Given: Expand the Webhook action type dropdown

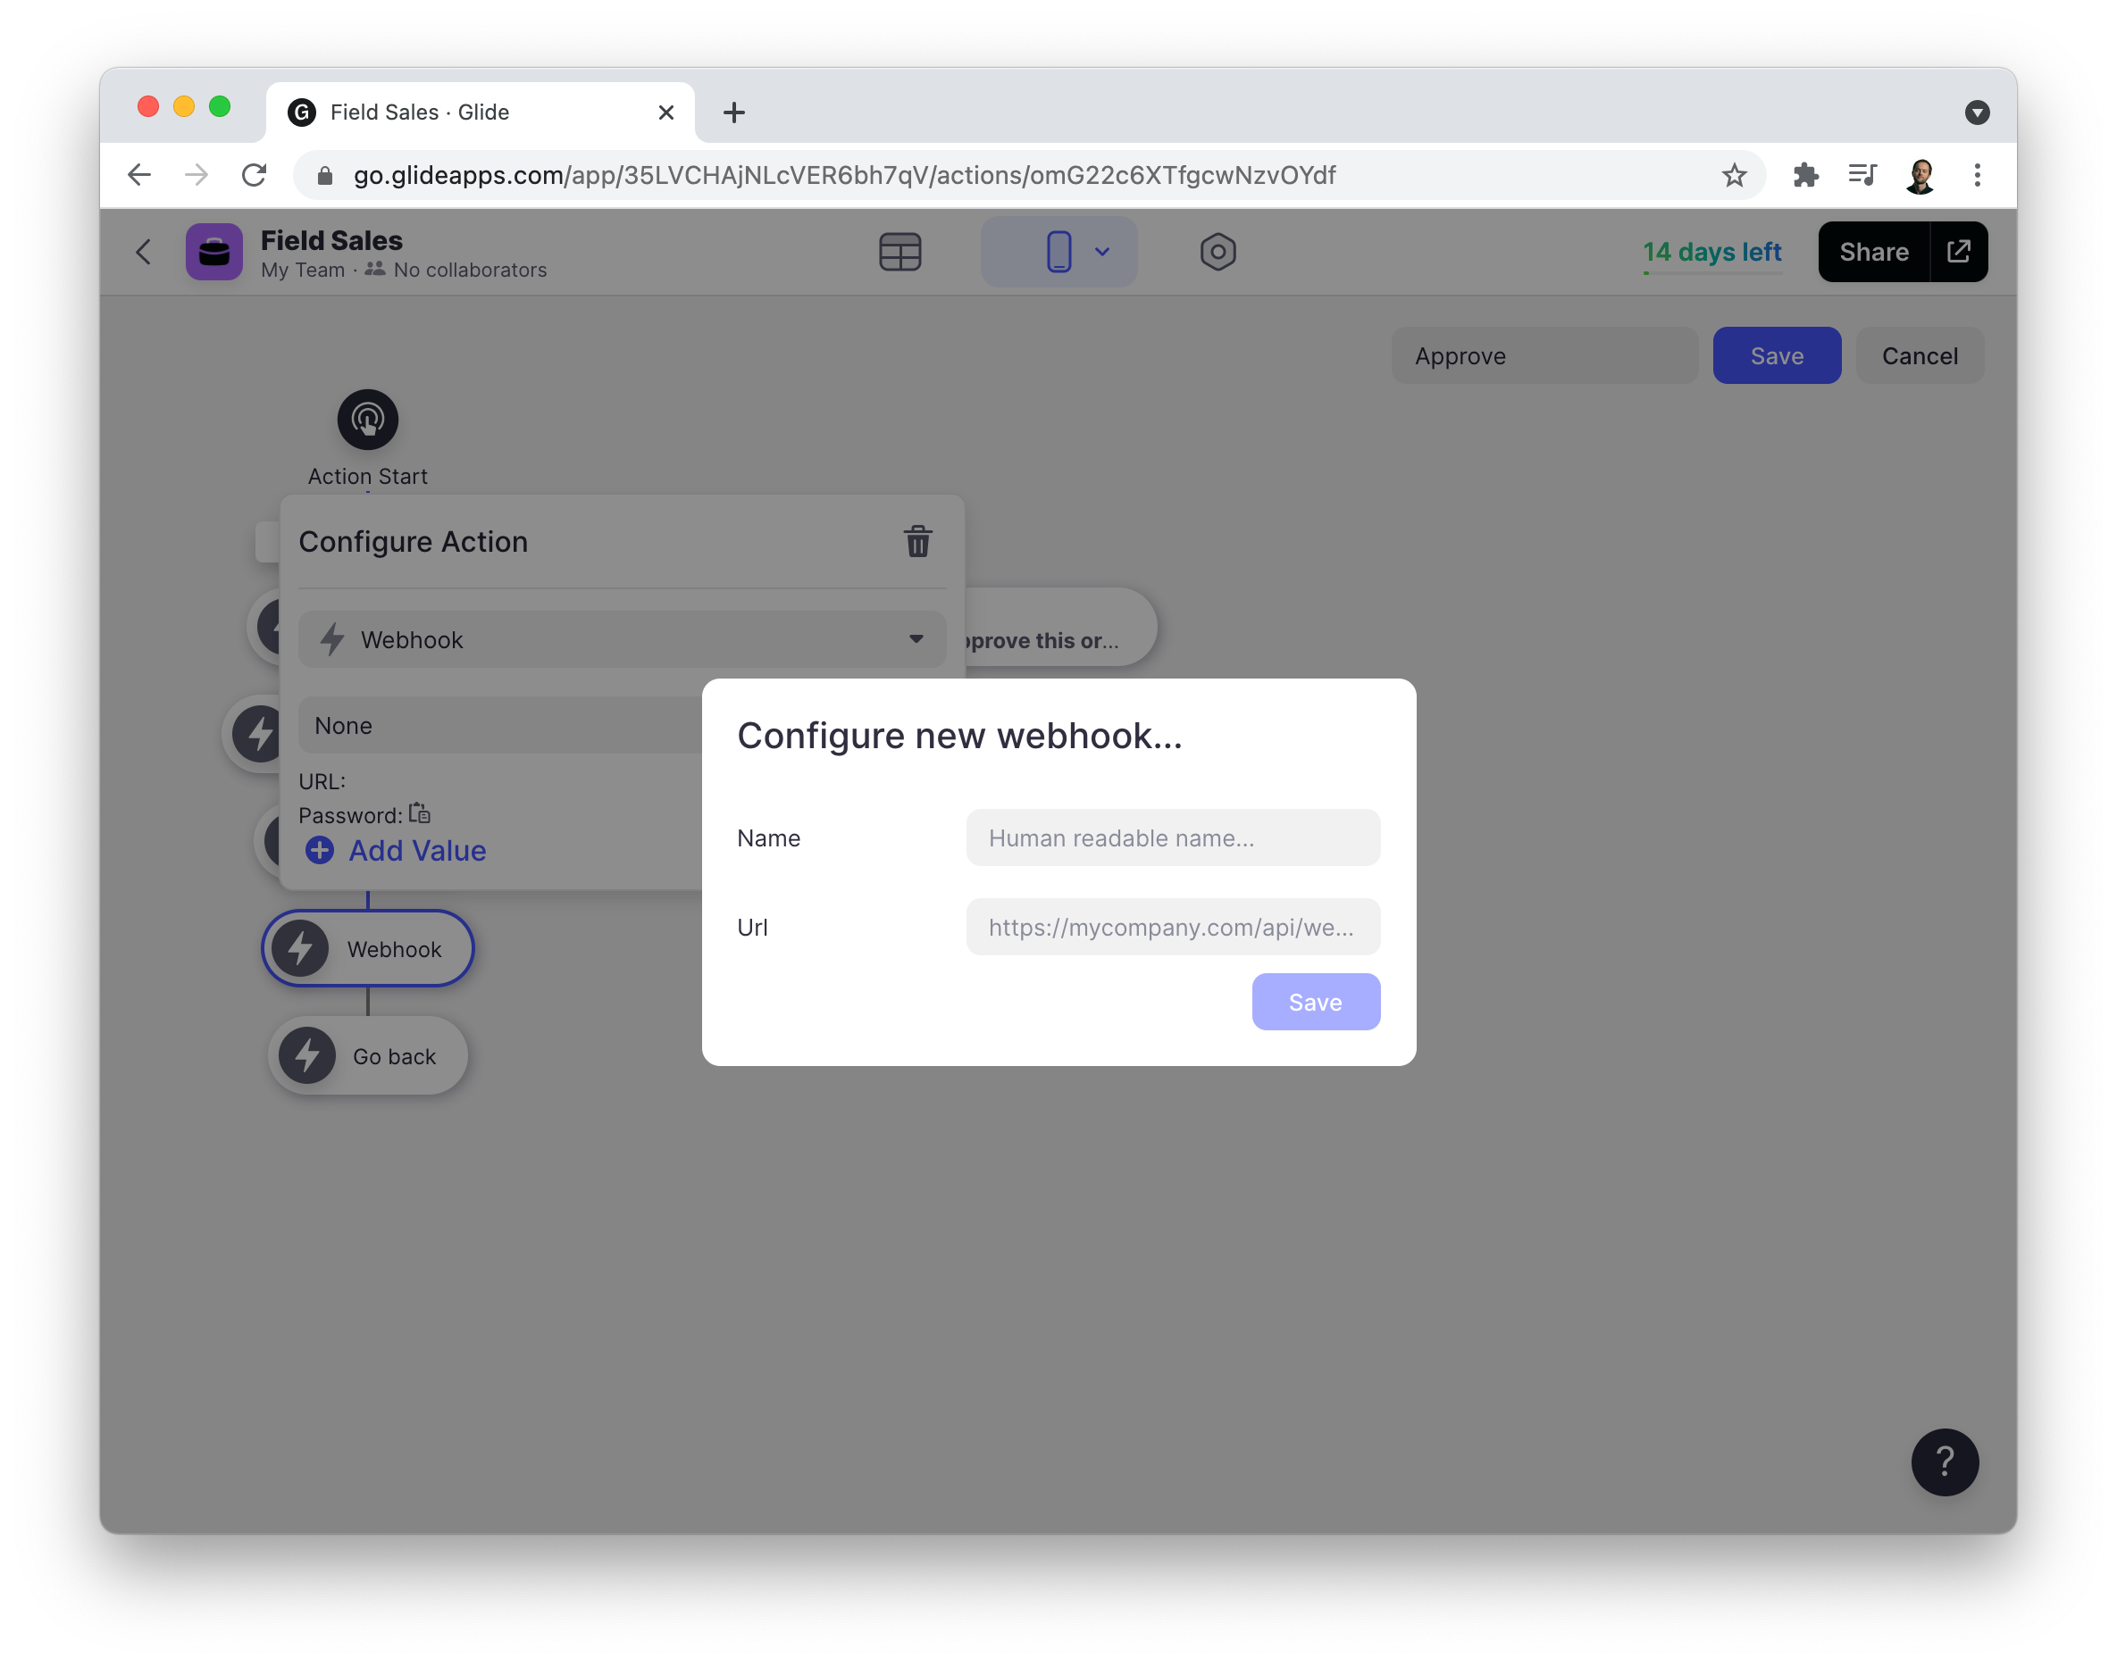Looking at the screenshot, I should point(622,639).
